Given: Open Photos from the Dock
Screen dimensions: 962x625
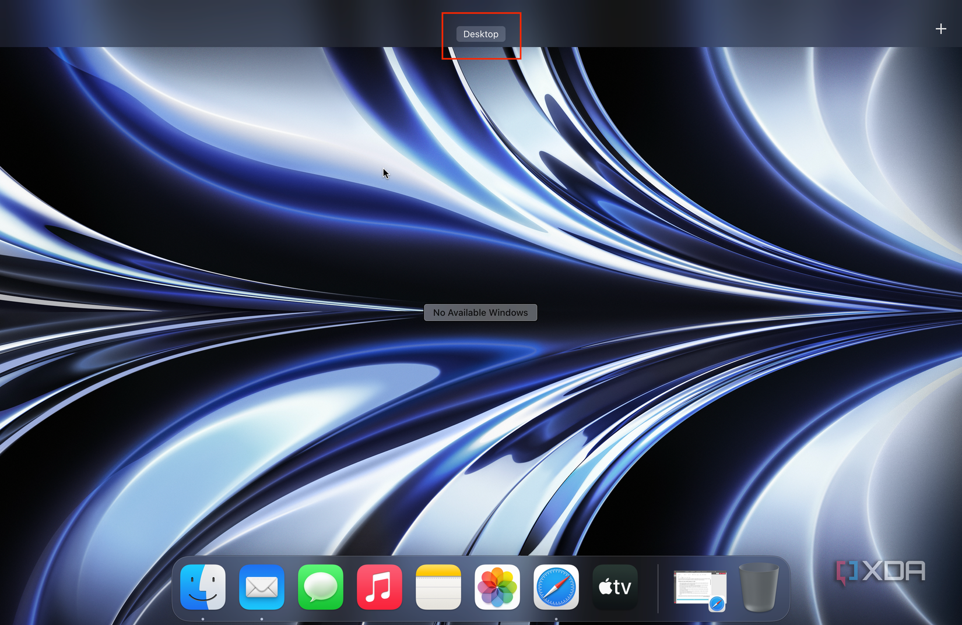Looking at the screenshot, I should tap(497, 587).
